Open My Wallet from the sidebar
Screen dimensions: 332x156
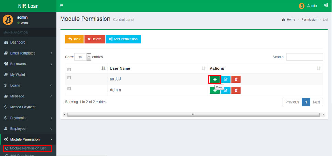18,74
